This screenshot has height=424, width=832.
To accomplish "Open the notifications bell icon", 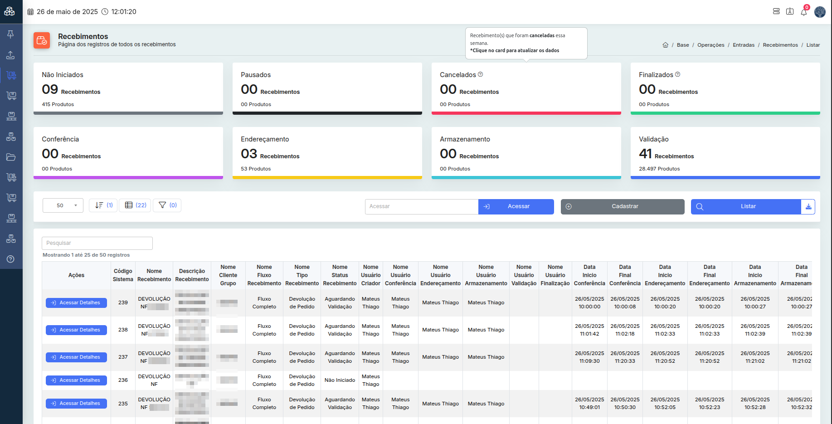I will point(804,12).
